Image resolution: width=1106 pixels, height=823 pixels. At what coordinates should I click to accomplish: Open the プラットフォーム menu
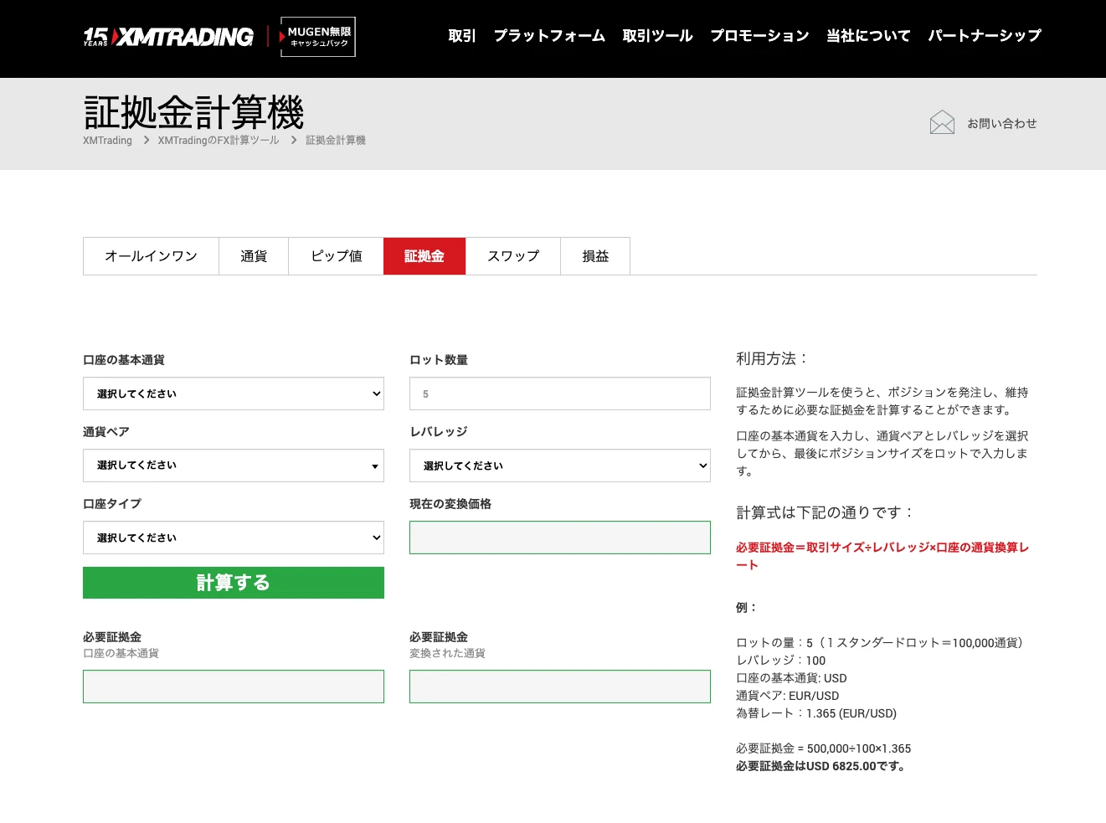pyautogui.click(x=549, y=36)
